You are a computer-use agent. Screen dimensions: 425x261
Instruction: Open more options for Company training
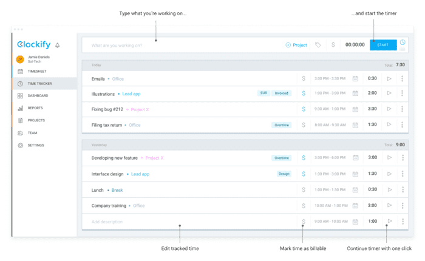[403, 205]
